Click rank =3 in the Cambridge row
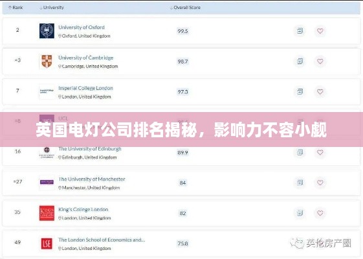 tap(17, 60)
